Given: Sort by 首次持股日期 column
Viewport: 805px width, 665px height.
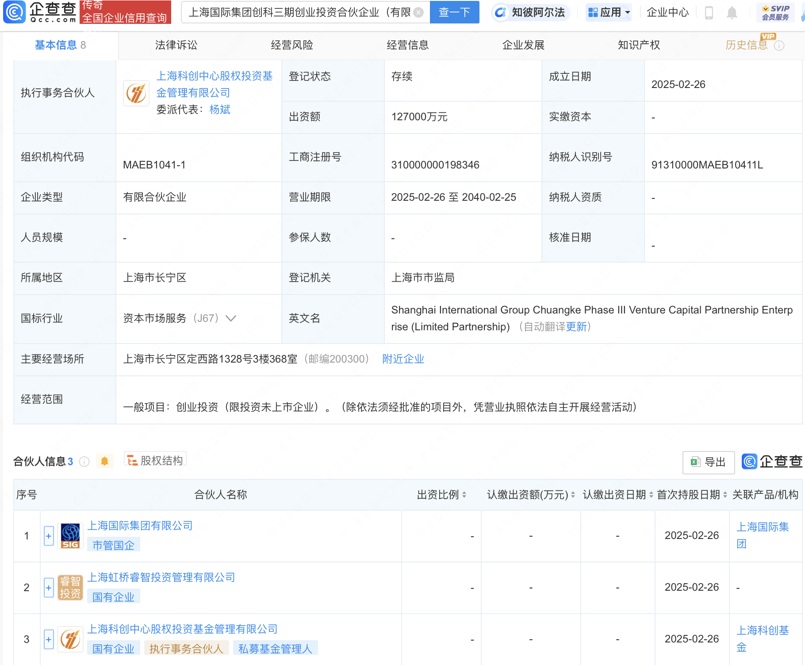Looking at the screenshot, I should pyautogui.click(x=725, y=495).
